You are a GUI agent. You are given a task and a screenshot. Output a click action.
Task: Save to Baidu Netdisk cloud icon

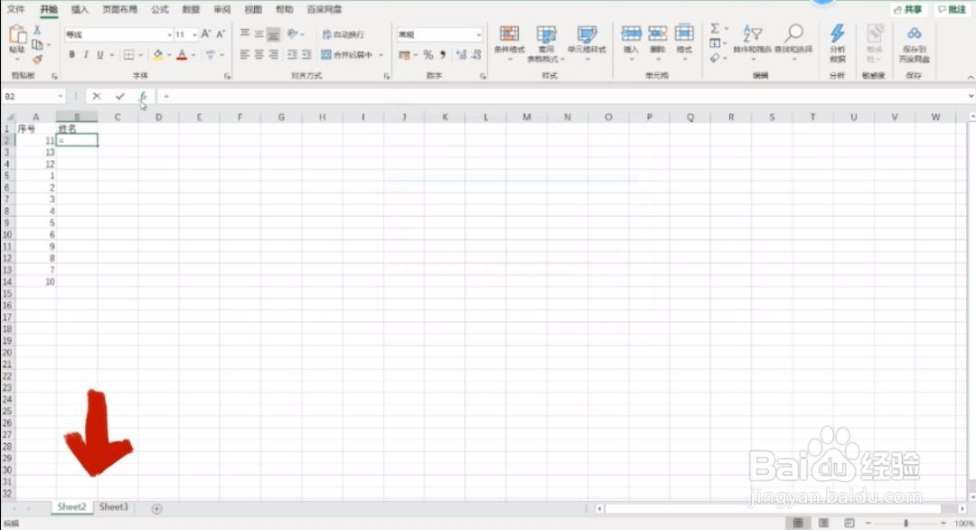[914, 33]
